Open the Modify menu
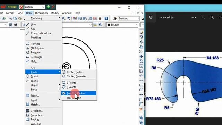This screenshot has height=125, width=222. (55, 13)
